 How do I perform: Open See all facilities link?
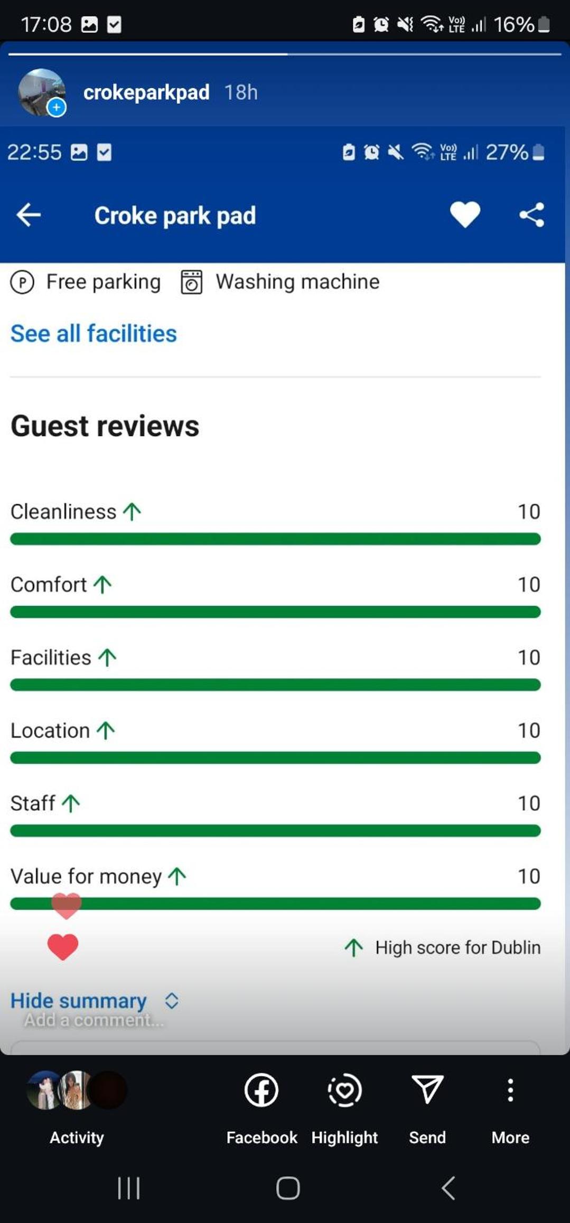94,333
